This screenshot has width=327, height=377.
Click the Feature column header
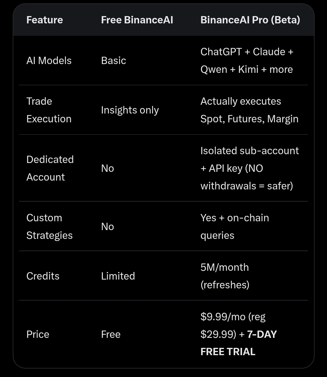[x=45, y=20]
